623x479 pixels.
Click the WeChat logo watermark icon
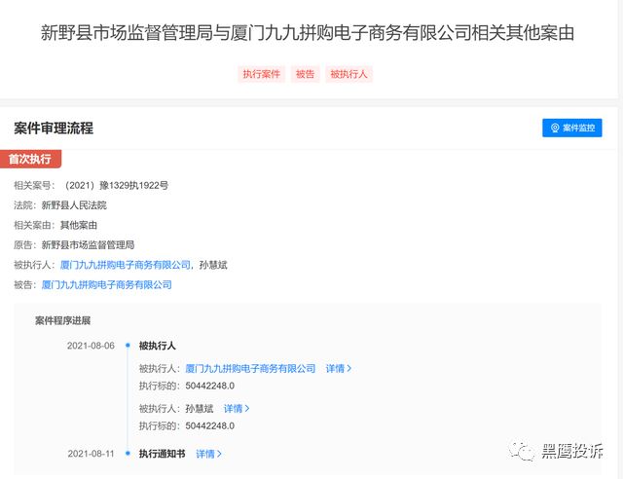tap(522, 451)
